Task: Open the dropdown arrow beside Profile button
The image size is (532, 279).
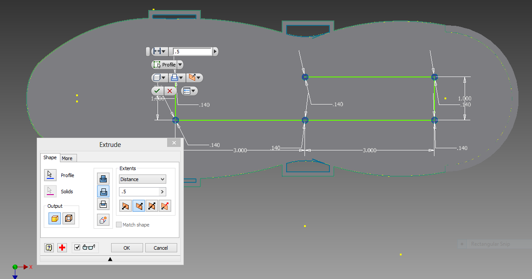Action: pyautogui.click(x=180, y=65)
